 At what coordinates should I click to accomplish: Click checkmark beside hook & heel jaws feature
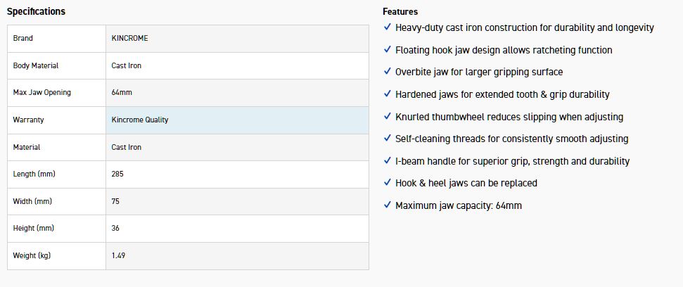pyautogui.click(x=388, y=183)
